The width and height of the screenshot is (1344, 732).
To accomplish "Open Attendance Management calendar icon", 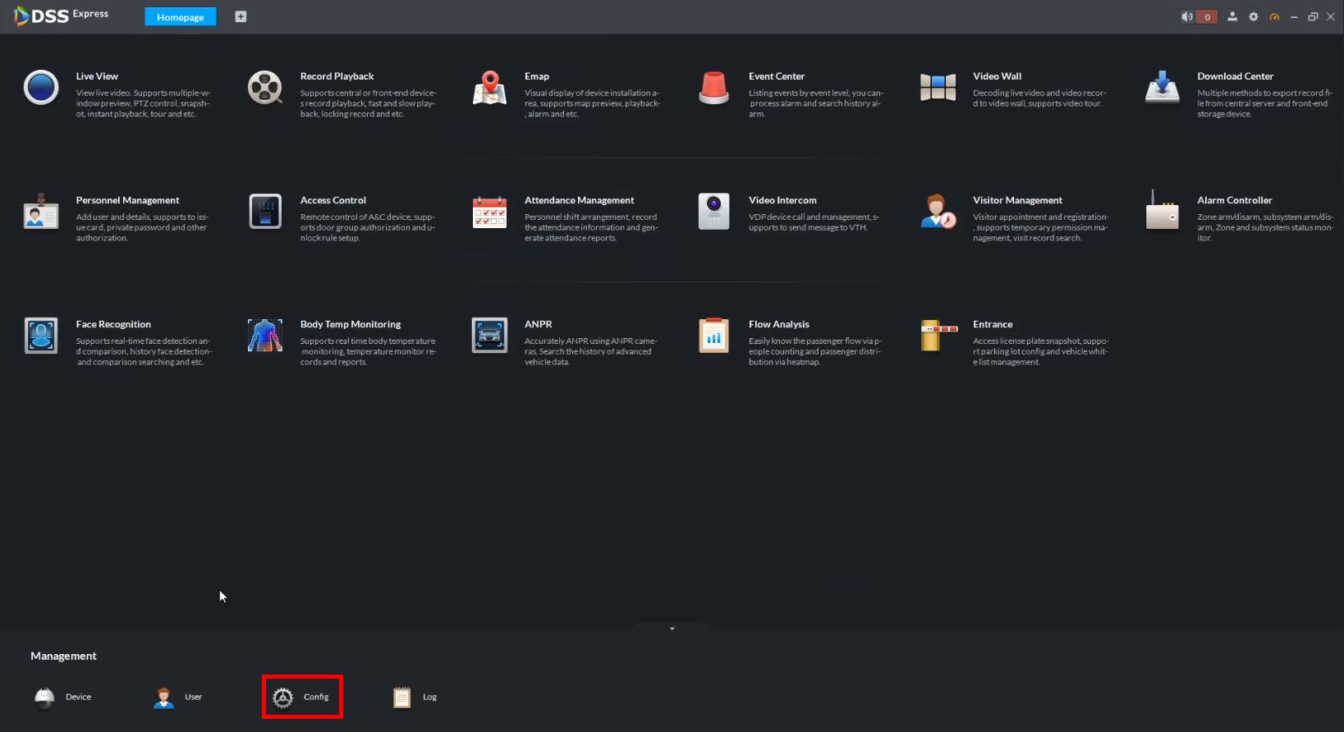I will [489, 212].
